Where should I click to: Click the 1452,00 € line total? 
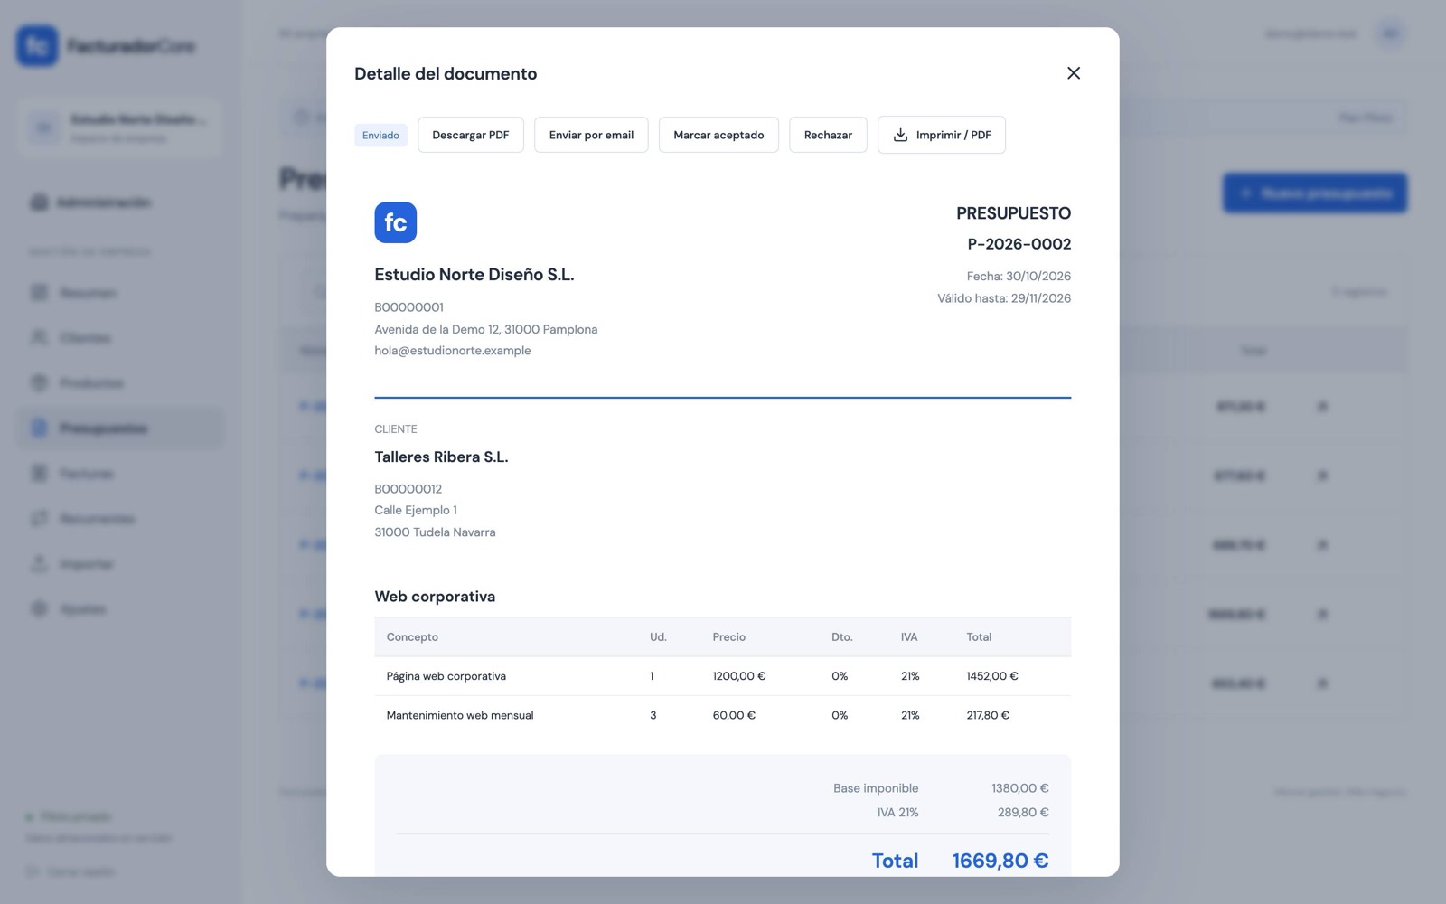991,676
